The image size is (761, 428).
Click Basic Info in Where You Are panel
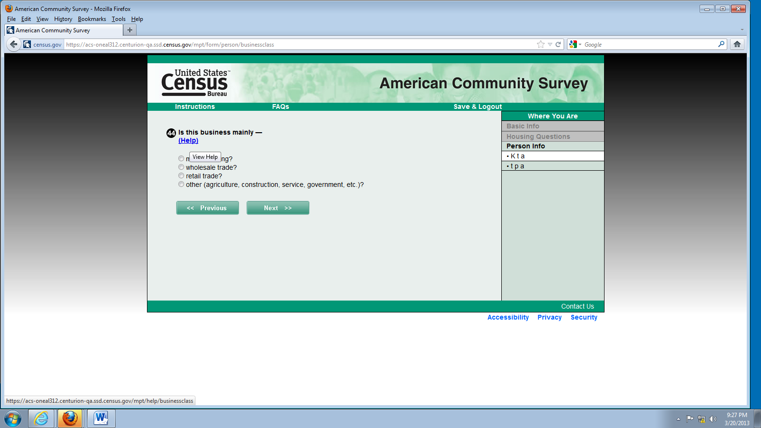[x=553, y=126]
